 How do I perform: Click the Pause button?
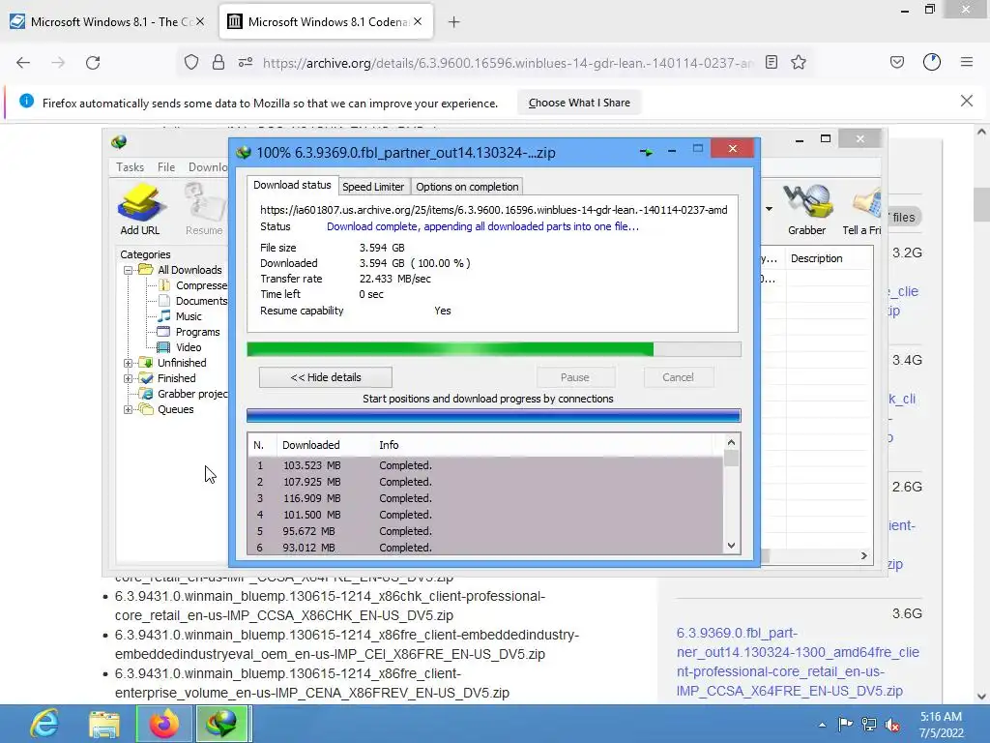(x=574, y=377)
